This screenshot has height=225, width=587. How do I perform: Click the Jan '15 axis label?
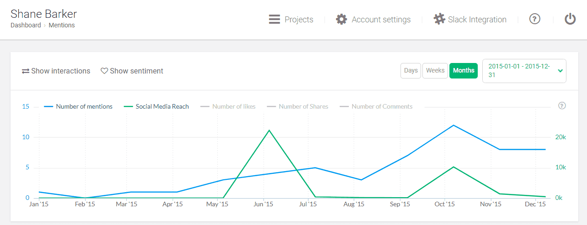tap(38, 204)
